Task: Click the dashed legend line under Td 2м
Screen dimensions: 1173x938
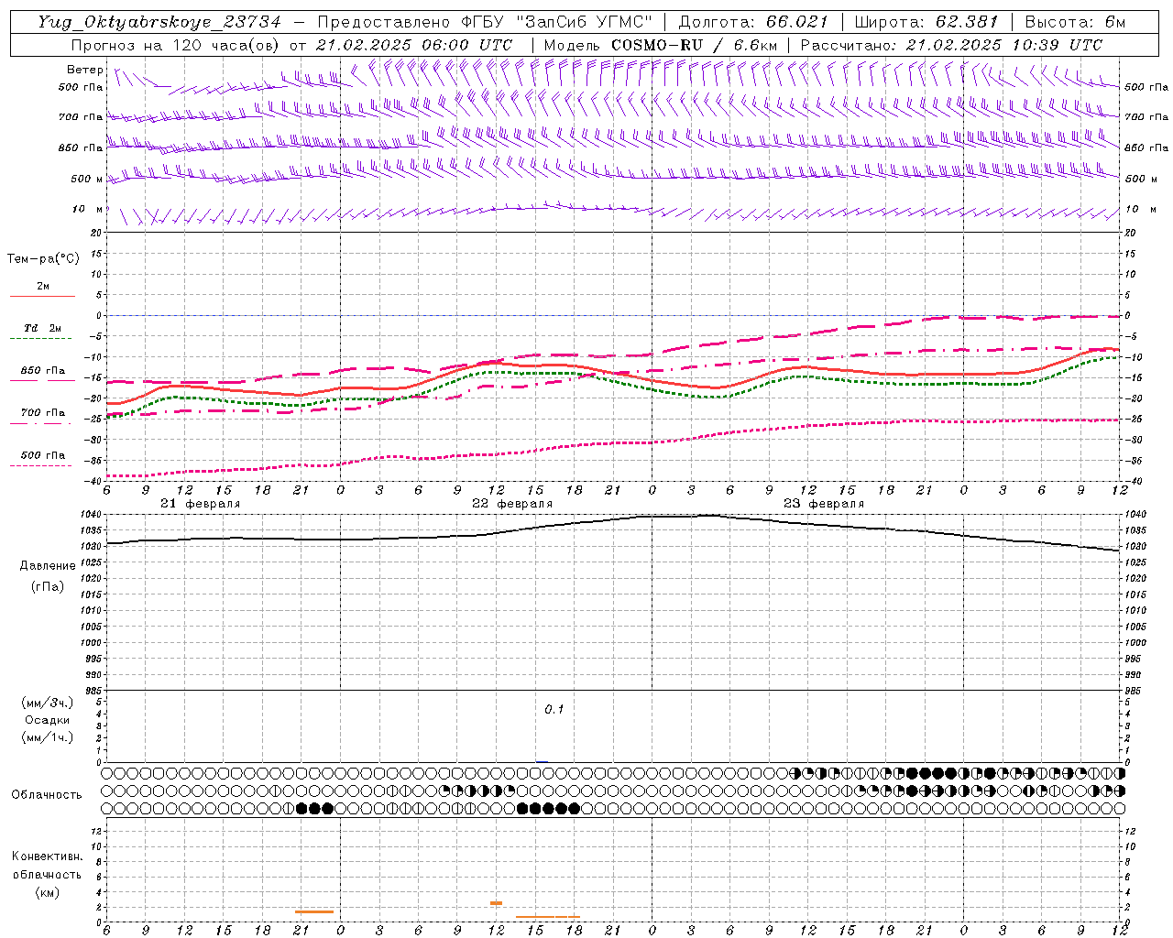Action: (42, 339)
